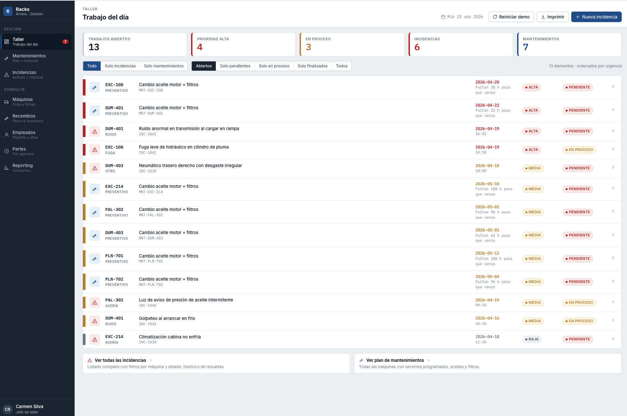
Task: Click maintenance icon of MNT-EXC-108 row
Action: click(95, 87)
